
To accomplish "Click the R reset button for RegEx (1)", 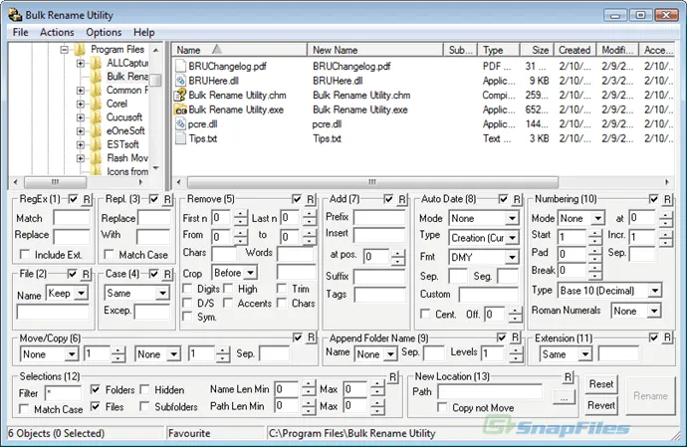I will point(87,200).
